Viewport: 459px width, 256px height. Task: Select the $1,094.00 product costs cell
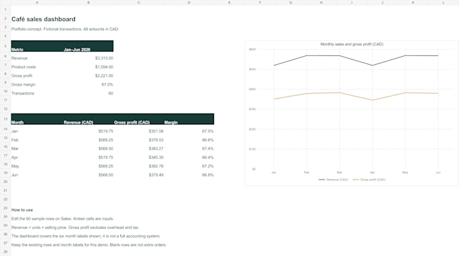click(104, 67)
